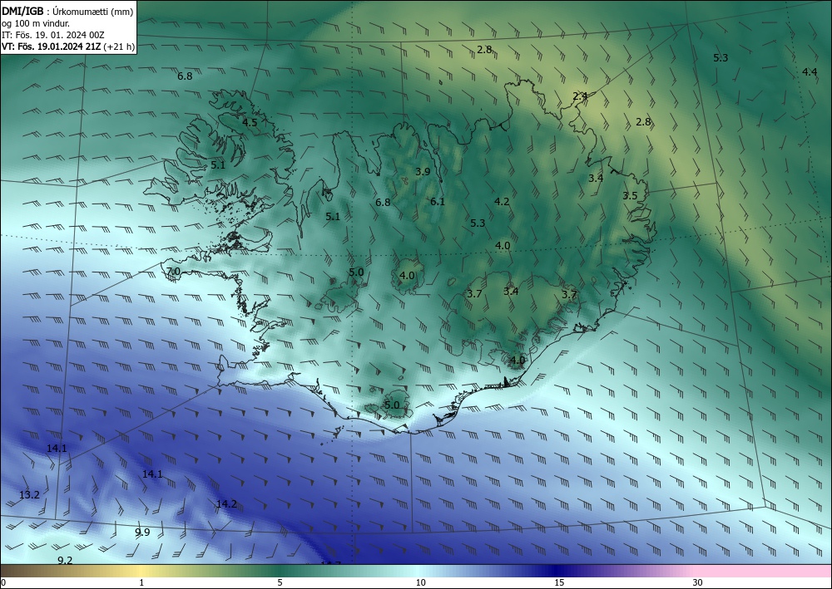Select the 3.9 value in north Iceland
832x589 pixels.
(423, 172)
